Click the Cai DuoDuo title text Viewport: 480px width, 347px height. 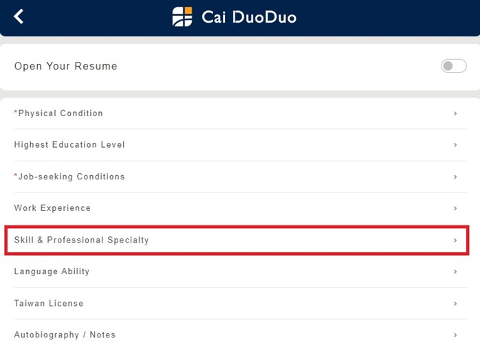tap(249, 16)
